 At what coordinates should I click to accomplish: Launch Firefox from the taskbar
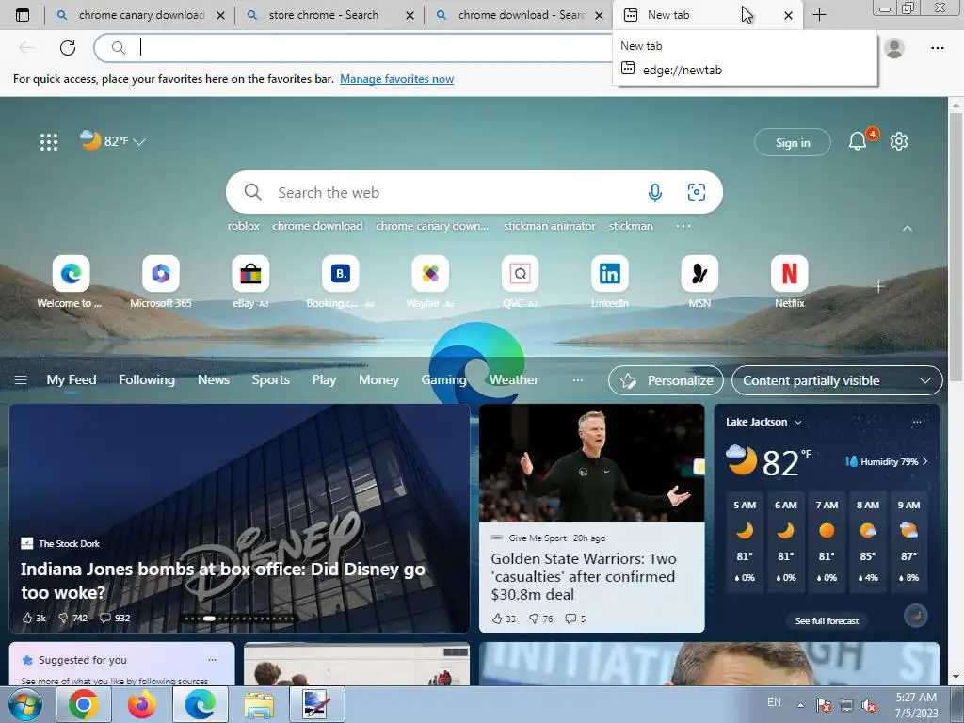point(142,704)
